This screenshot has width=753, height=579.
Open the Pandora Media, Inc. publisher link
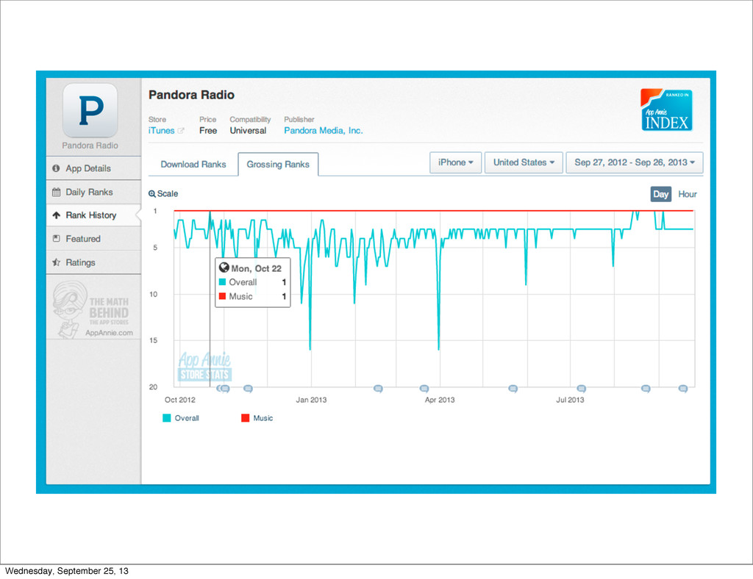(324, 131)
